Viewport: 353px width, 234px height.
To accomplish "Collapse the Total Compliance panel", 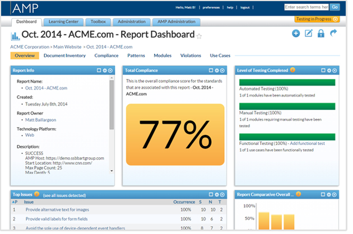I will coord(222,71).
